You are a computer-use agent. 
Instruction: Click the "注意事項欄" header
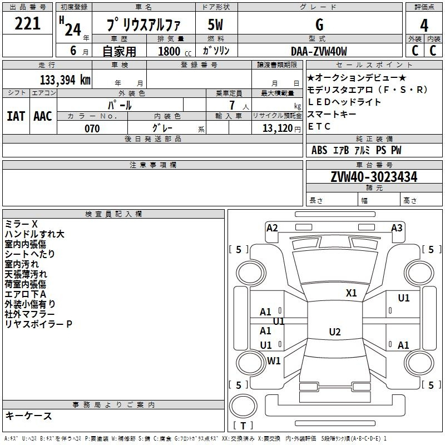tap(153, 165)
